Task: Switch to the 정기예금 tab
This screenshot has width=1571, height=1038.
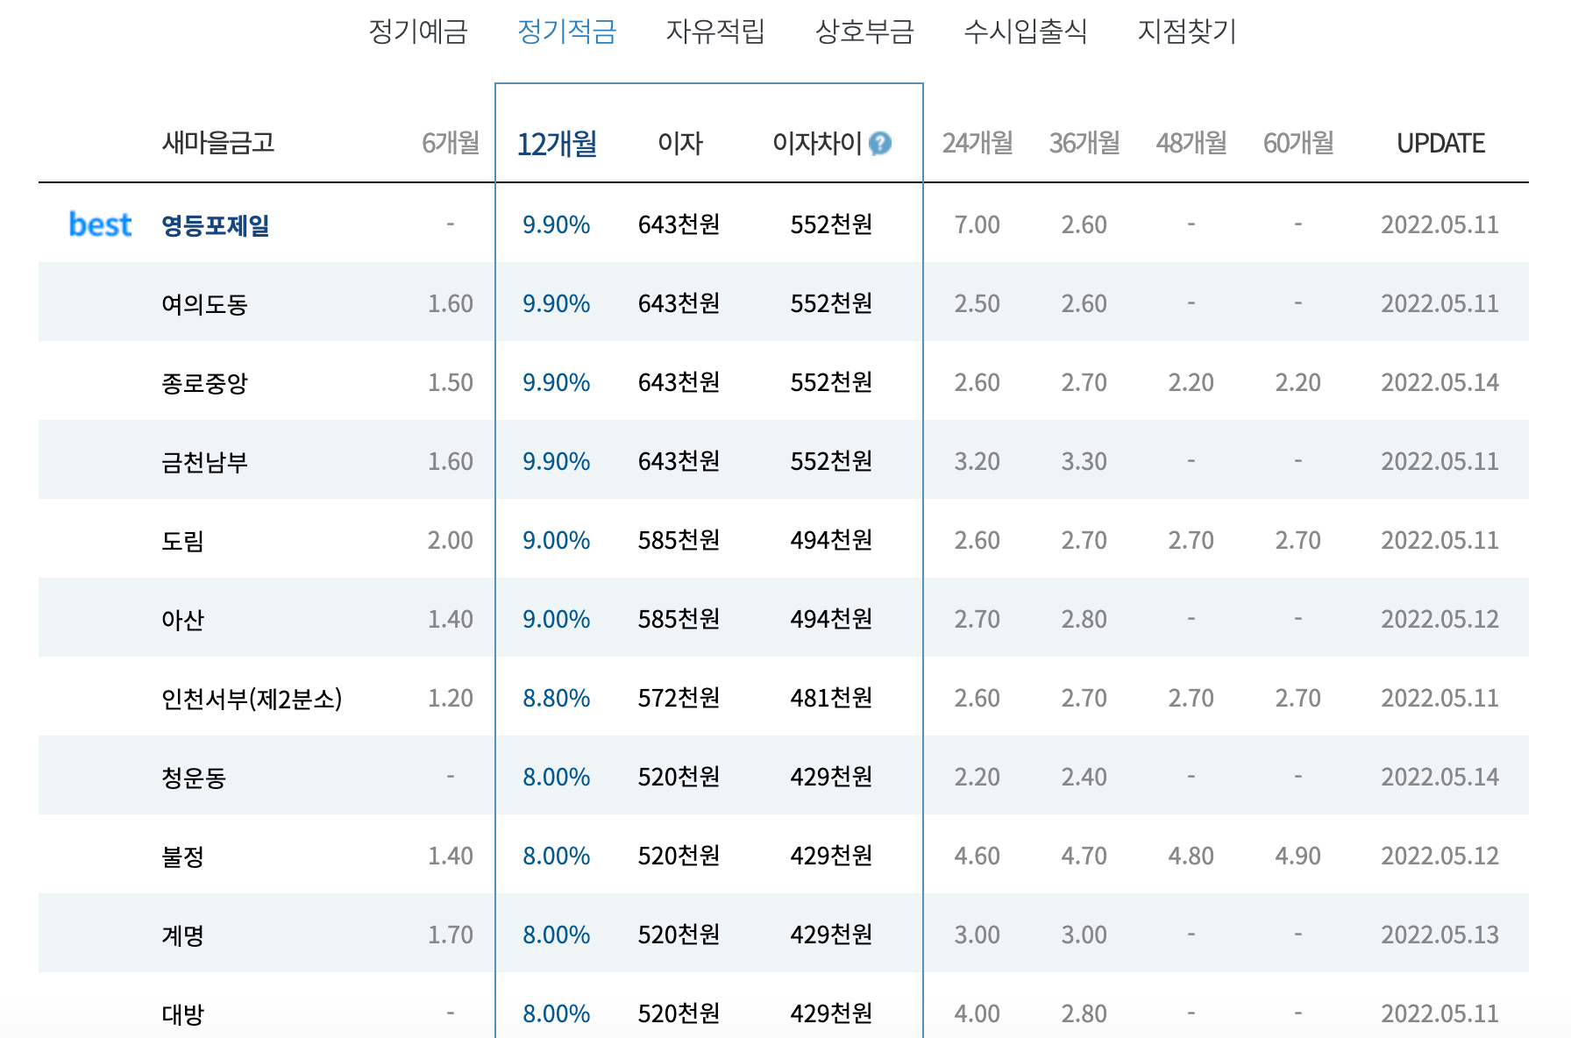Action: pyautogui.click(x=418, y=32)
